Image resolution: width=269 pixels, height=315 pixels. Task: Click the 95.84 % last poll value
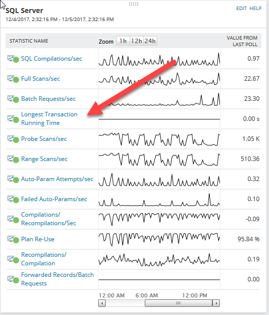pos(248,239)
